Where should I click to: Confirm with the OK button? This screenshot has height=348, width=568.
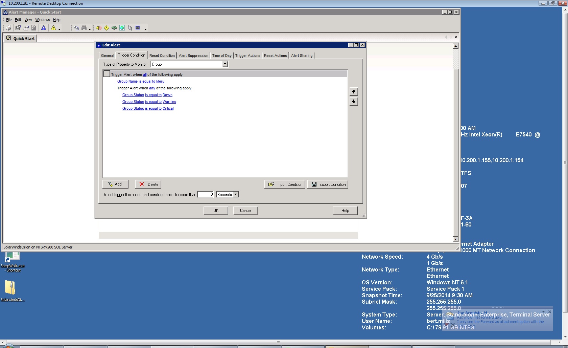216,211
